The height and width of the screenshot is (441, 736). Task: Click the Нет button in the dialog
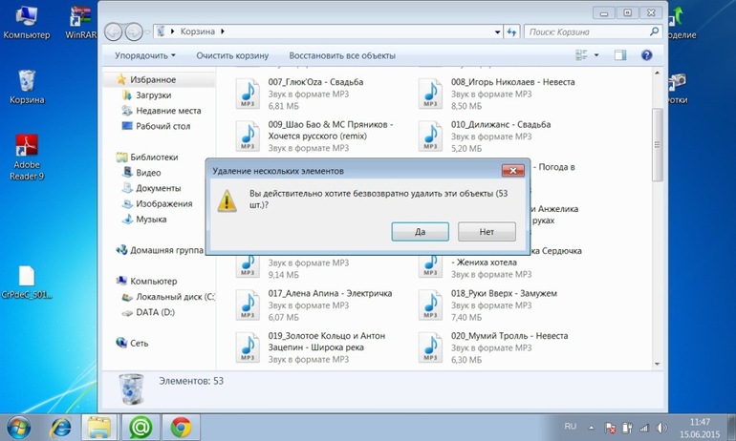click(x=487, y=232)
